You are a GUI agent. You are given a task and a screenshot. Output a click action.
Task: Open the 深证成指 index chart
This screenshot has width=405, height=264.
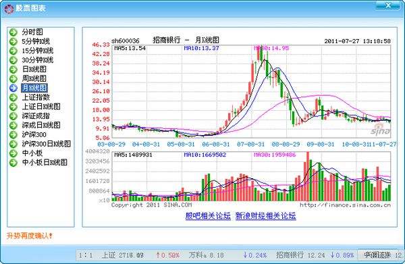[36, 115]
